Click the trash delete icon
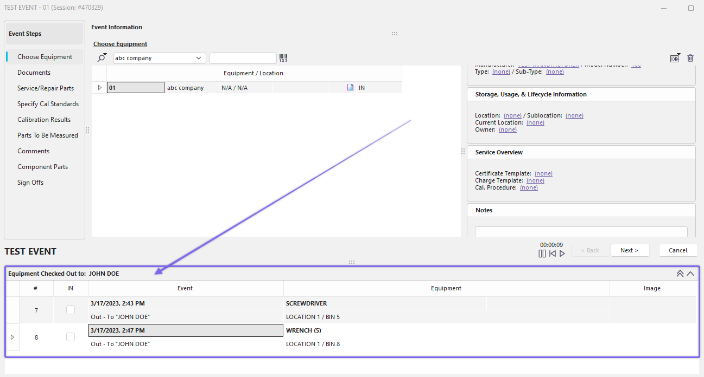 coord(690,58)
